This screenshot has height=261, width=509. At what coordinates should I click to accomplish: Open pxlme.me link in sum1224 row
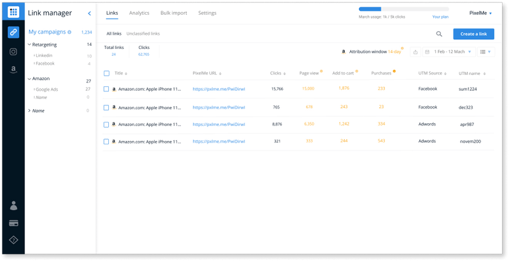pos(219,89)
